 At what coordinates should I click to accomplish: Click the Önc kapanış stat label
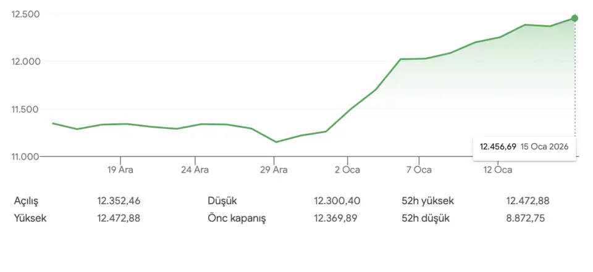point(237,218)
